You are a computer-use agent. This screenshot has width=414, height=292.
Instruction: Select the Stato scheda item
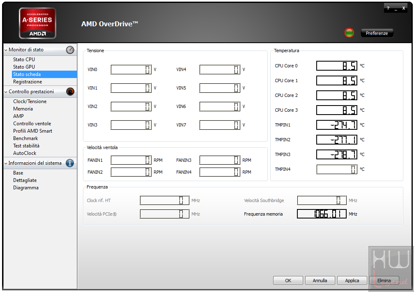44,74
